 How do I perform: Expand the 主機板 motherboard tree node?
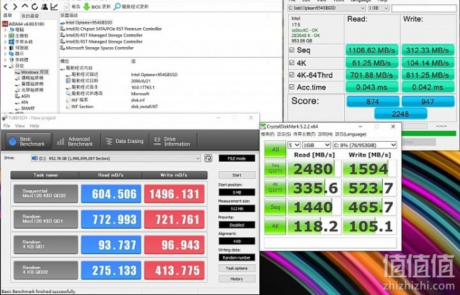click(5, 36)
